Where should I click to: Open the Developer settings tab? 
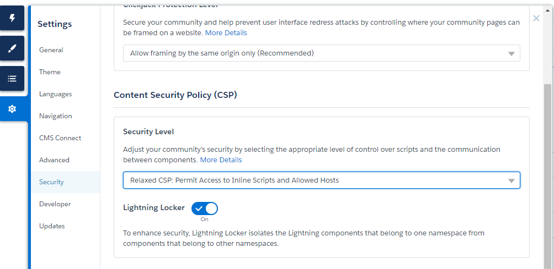(55, 204)
